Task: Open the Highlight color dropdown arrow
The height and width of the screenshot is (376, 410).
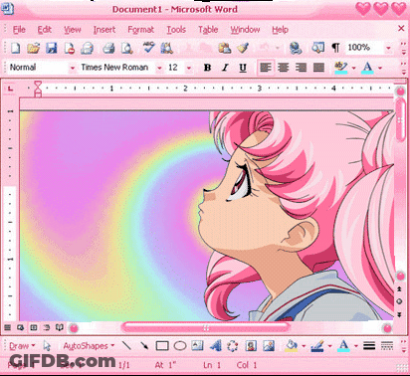Action: 353,68
